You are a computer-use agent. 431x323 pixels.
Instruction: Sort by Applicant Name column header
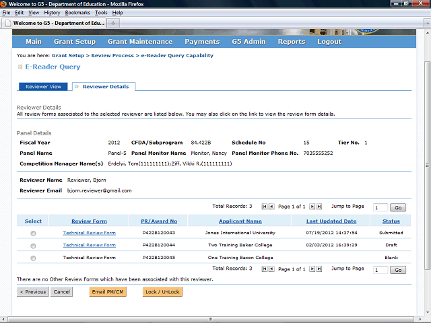tap(240, 221)
